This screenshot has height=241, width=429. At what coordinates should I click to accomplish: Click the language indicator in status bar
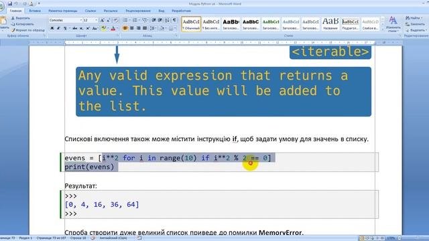[x=113, y=238]
